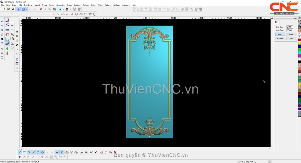This screenshot has height=163, width=301.
Task: Expand the blue cube view dropdown
Action: coord(63,9)
